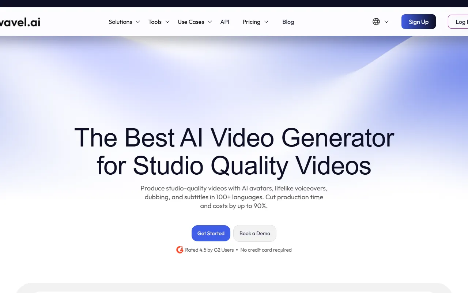Click the G2 logo badge

[180, 250]
